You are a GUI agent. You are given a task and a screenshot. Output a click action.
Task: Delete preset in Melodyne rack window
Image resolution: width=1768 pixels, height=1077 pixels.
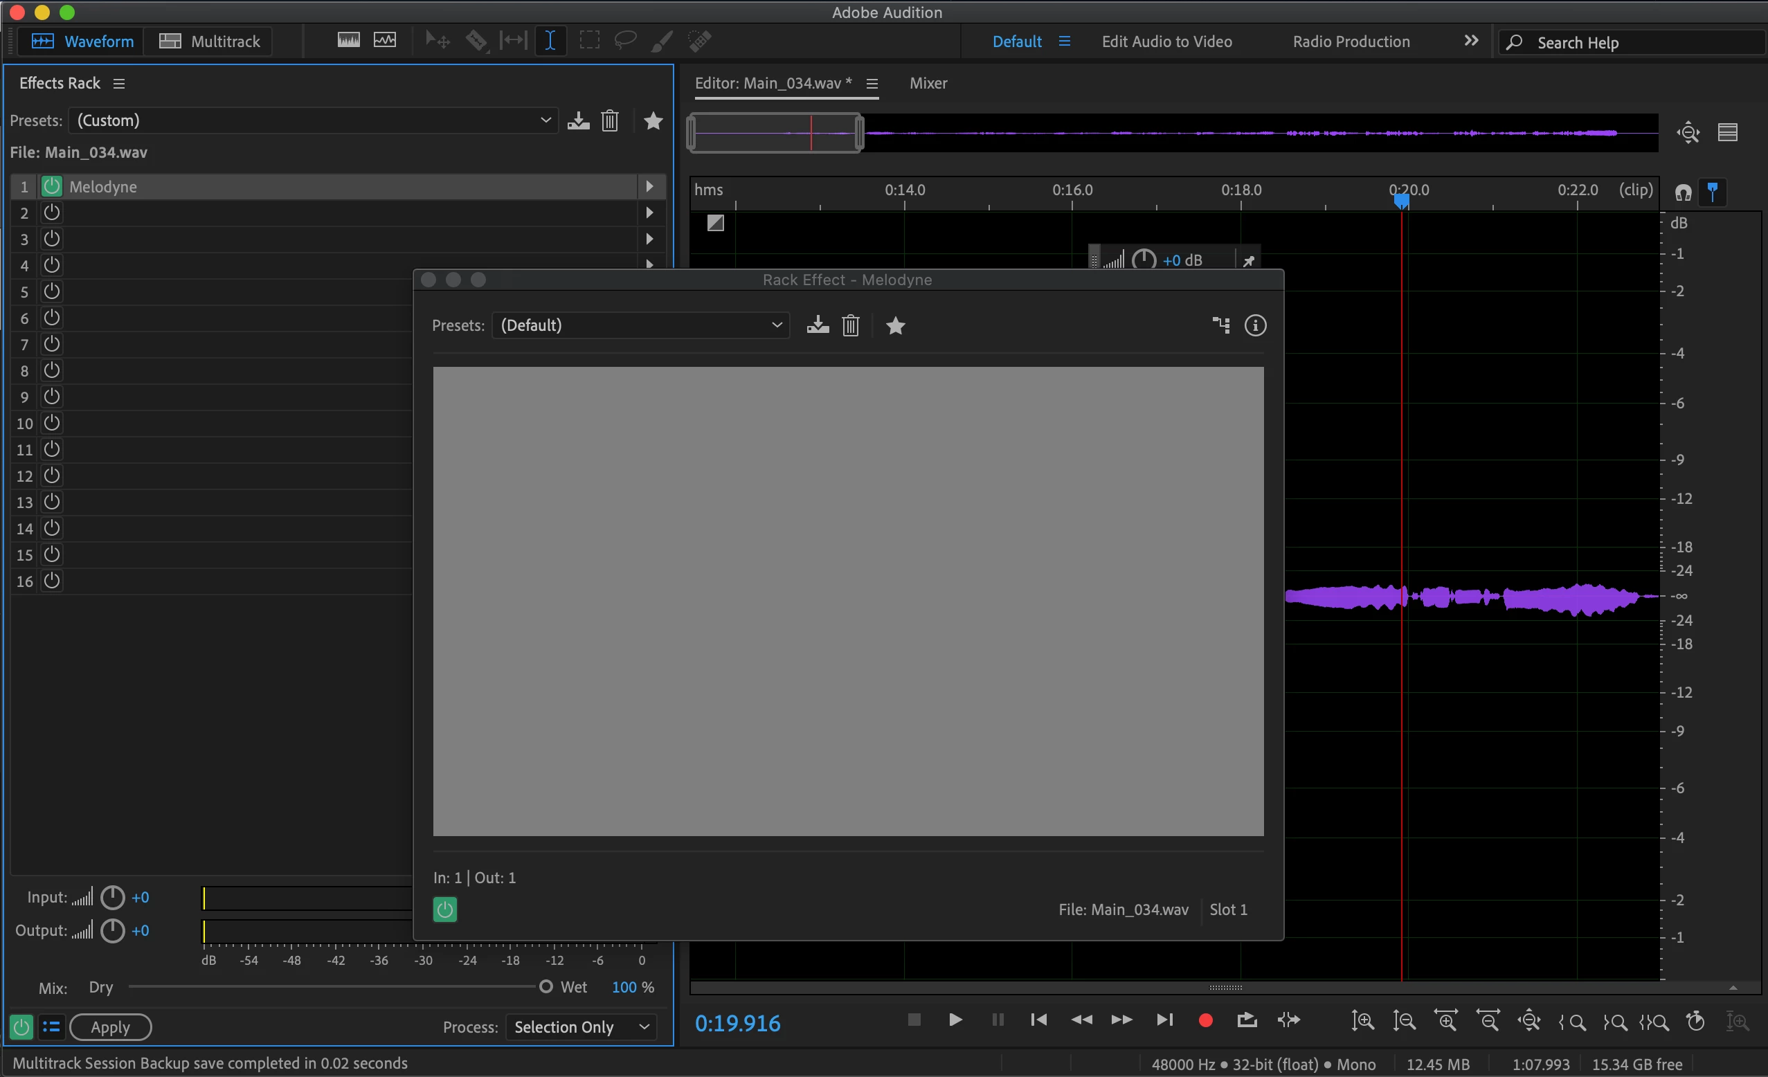click(850, 326)
